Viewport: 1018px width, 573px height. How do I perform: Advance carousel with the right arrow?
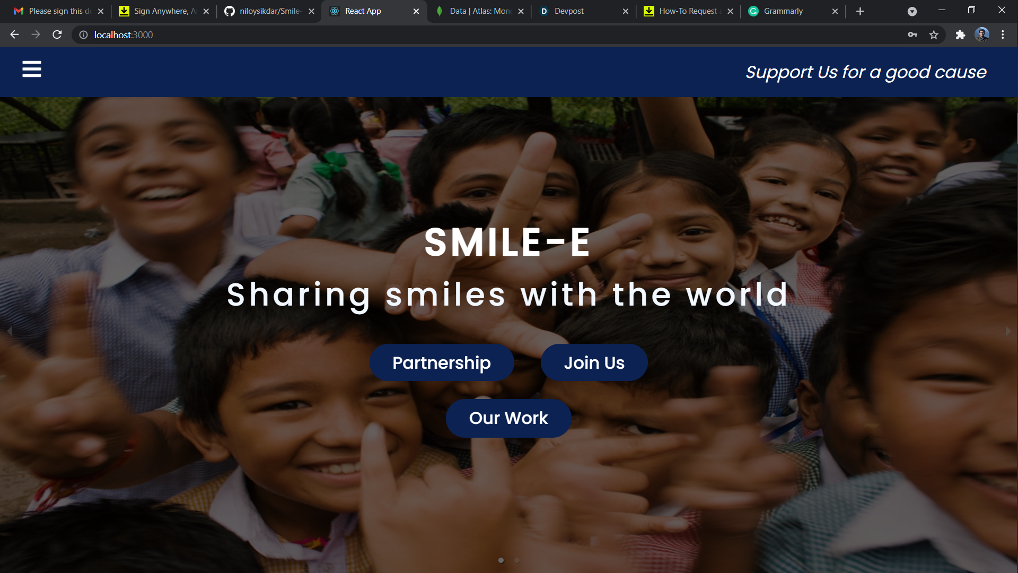1008,331
